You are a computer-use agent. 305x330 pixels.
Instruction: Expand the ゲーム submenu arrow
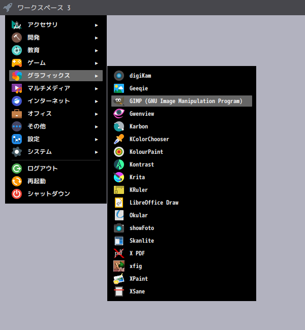tap(96, 63)
